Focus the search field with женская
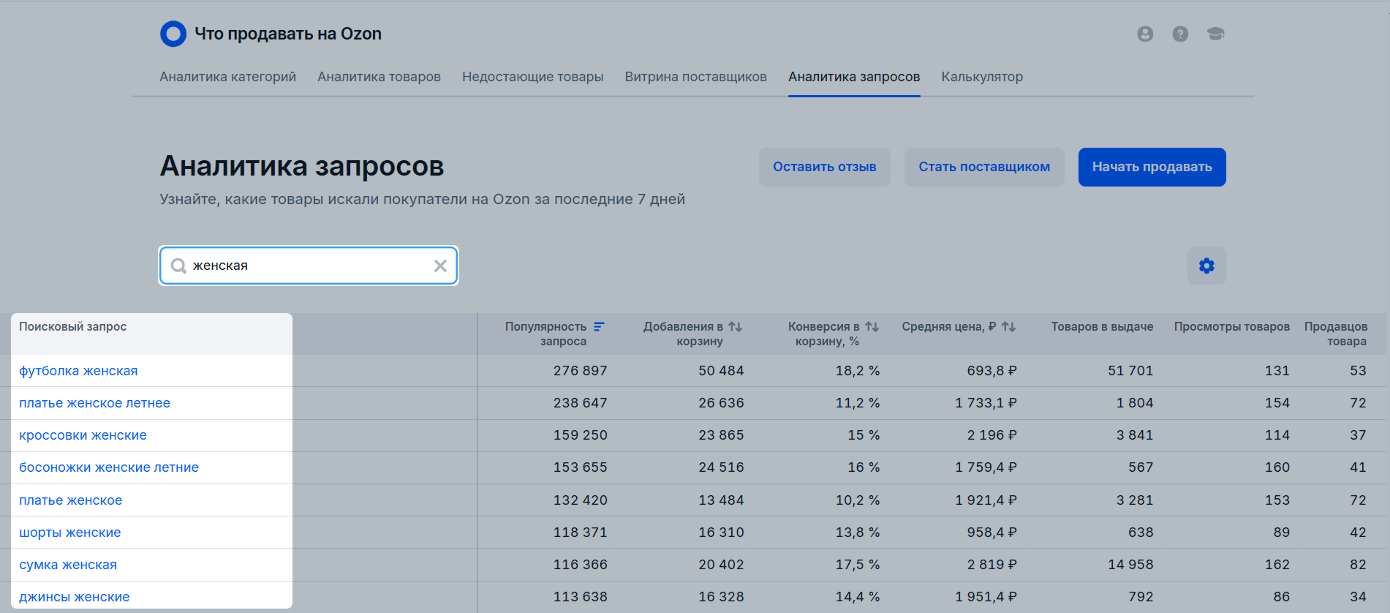1390x613 pixels. (x=309, y=266)
